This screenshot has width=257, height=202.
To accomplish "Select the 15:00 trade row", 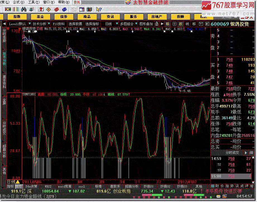I will 231,176.
